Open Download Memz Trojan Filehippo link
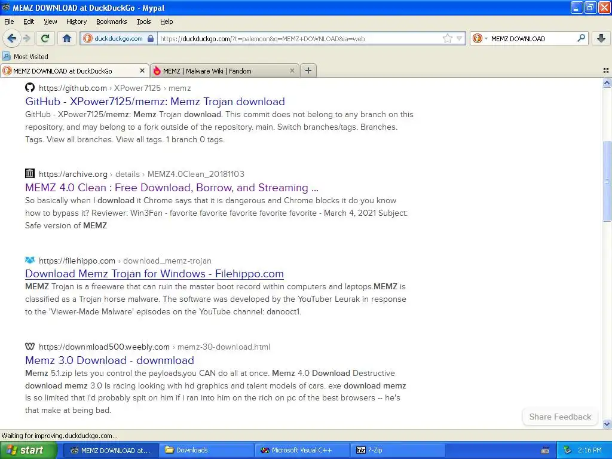The height and width of the screenshot is (459, 612). coord(154,274)
